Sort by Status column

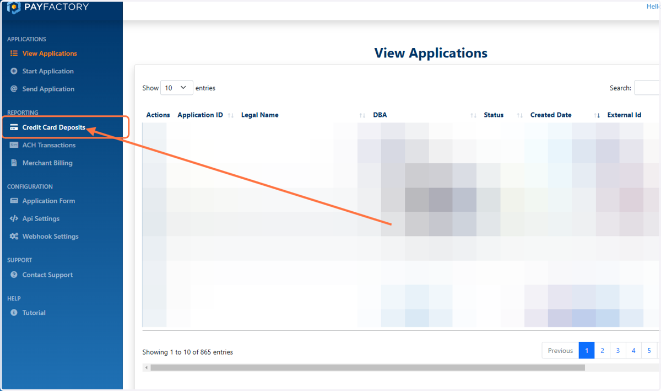click(x=502, y=115)
